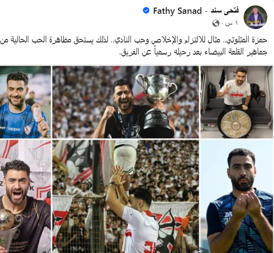Click the second line of the post caption

[x=193, y=52]
